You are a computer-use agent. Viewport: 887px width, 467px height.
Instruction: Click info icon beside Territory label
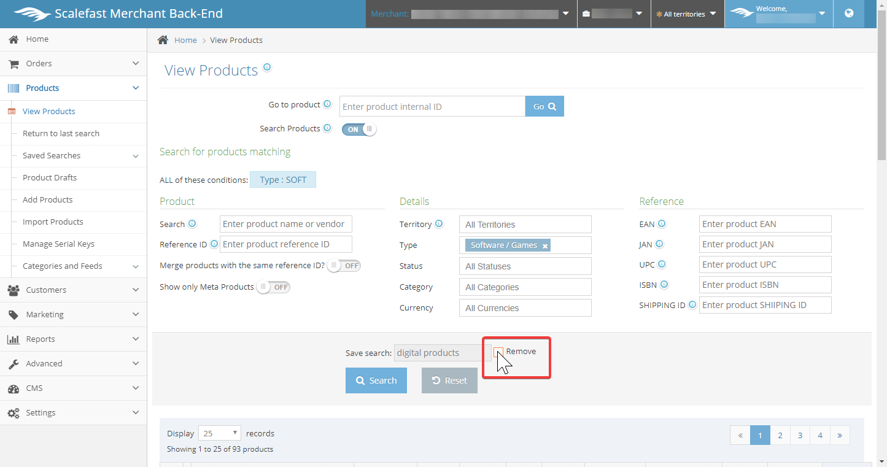(439, 224)
